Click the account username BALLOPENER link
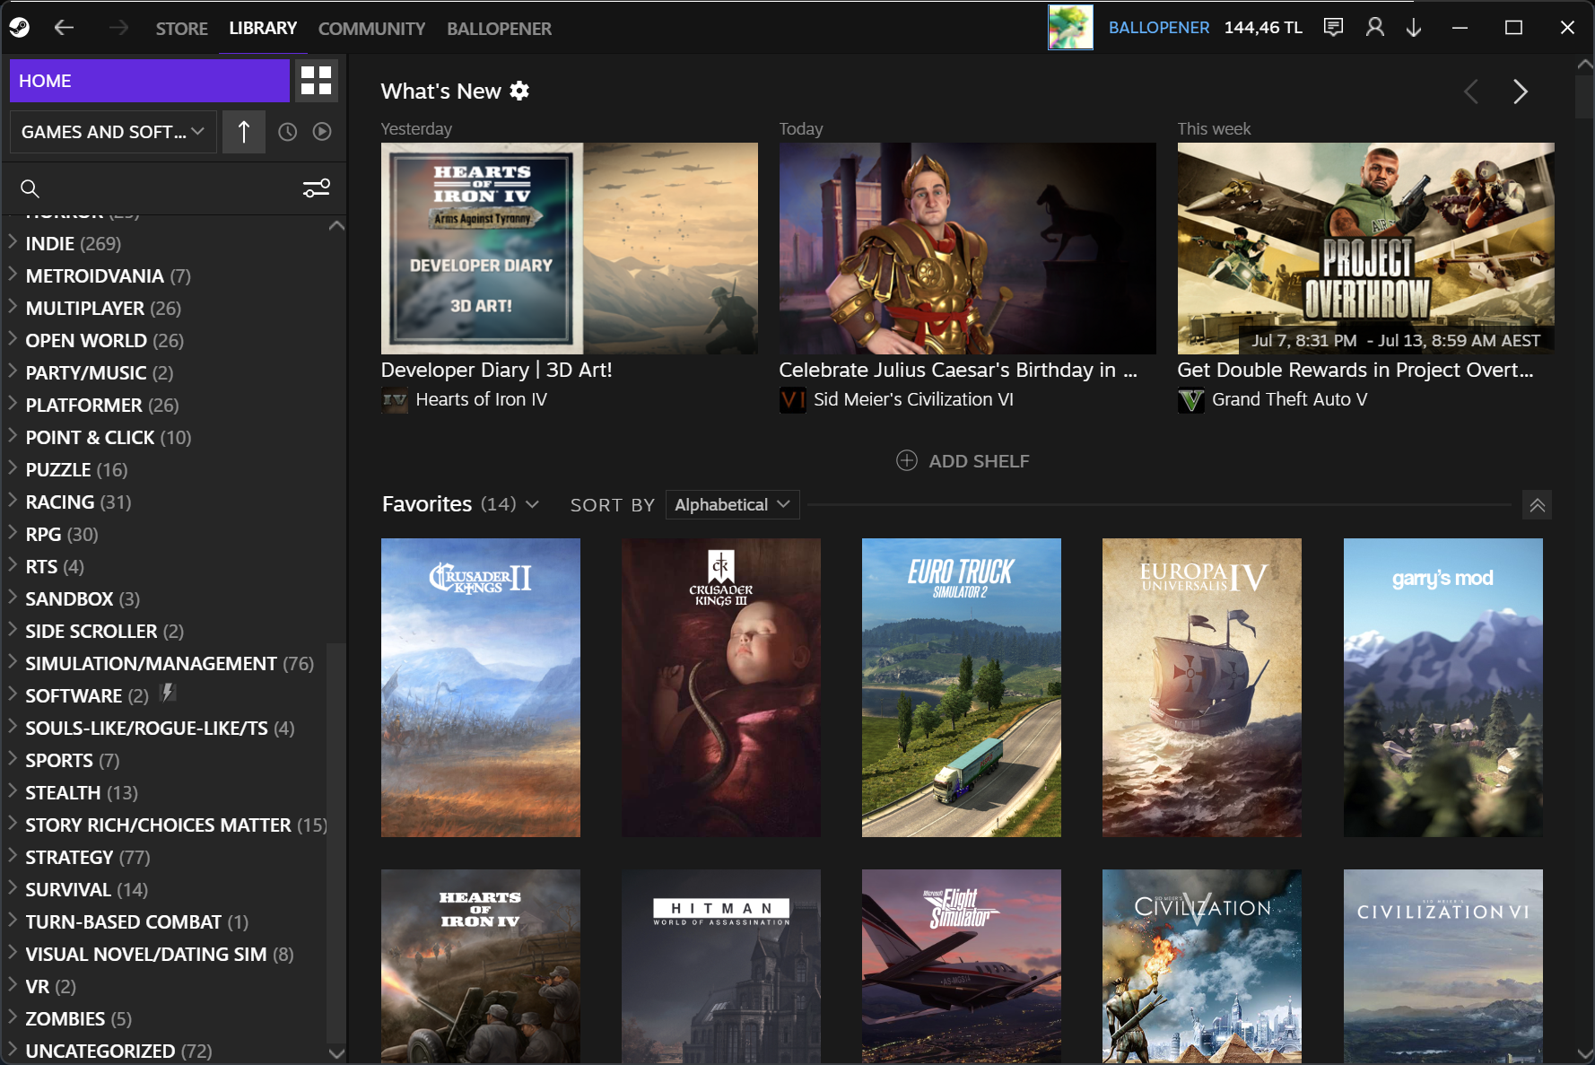The image size is (1595, 1065). tap(1159, 28)
